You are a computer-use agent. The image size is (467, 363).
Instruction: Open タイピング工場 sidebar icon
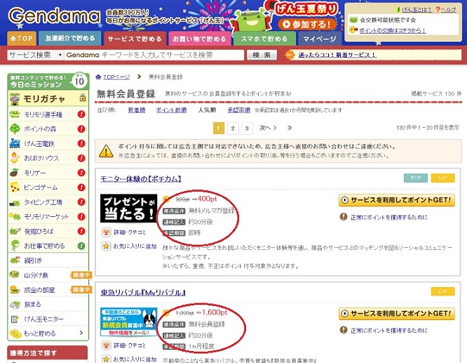click(x=14, y=202)
